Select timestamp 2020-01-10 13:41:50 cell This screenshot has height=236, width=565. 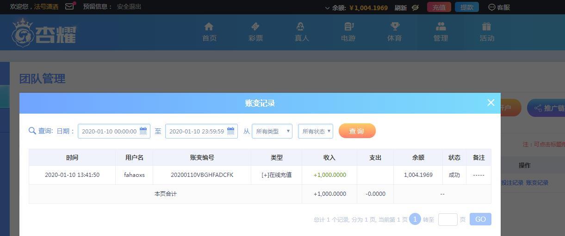(x=72, y=175)
